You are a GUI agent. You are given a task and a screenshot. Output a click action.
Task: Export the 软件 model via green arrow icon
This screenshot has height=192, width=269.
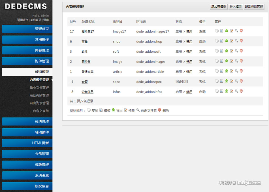point(227,51)
